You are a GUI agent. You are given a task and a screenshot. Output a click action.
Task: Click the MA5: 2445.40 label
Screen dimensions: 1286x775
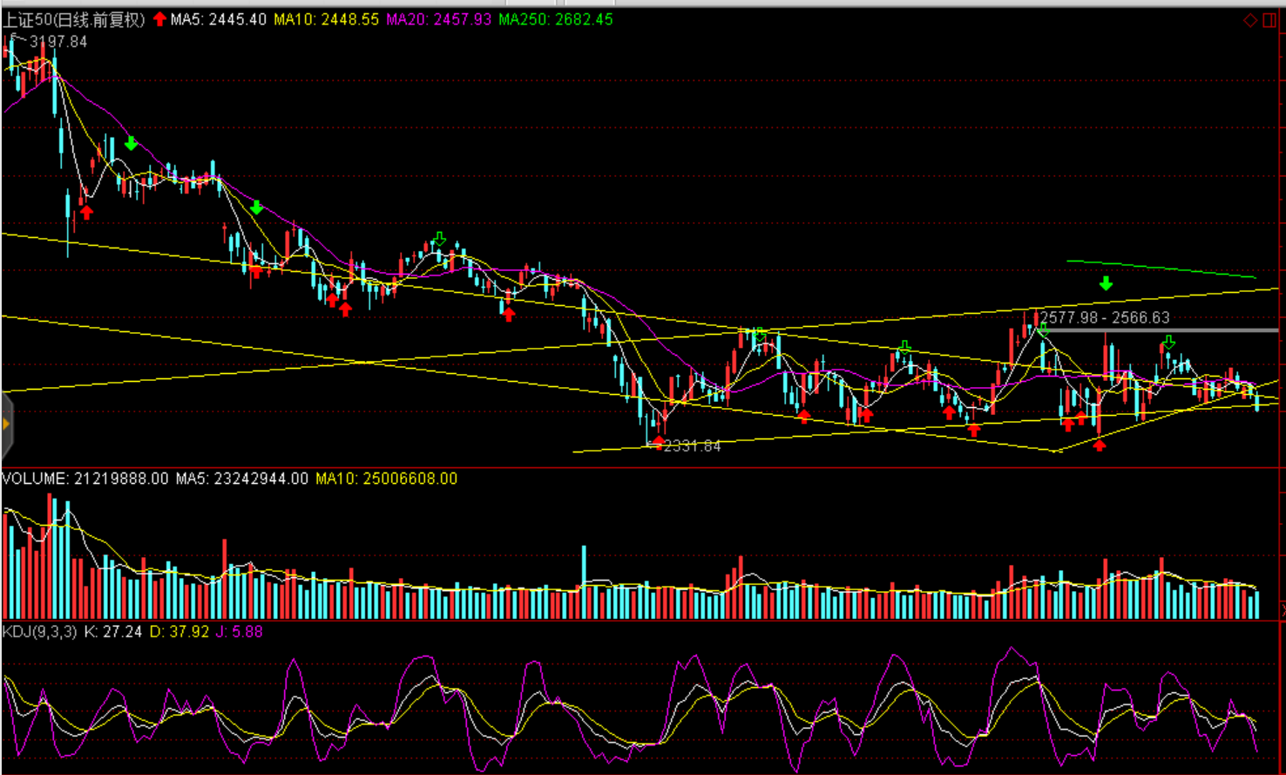click(218, 19)
